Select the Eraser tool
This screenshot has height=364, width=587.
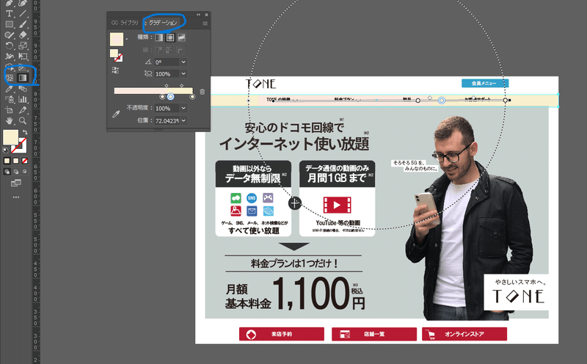click(x=23, y=35)
